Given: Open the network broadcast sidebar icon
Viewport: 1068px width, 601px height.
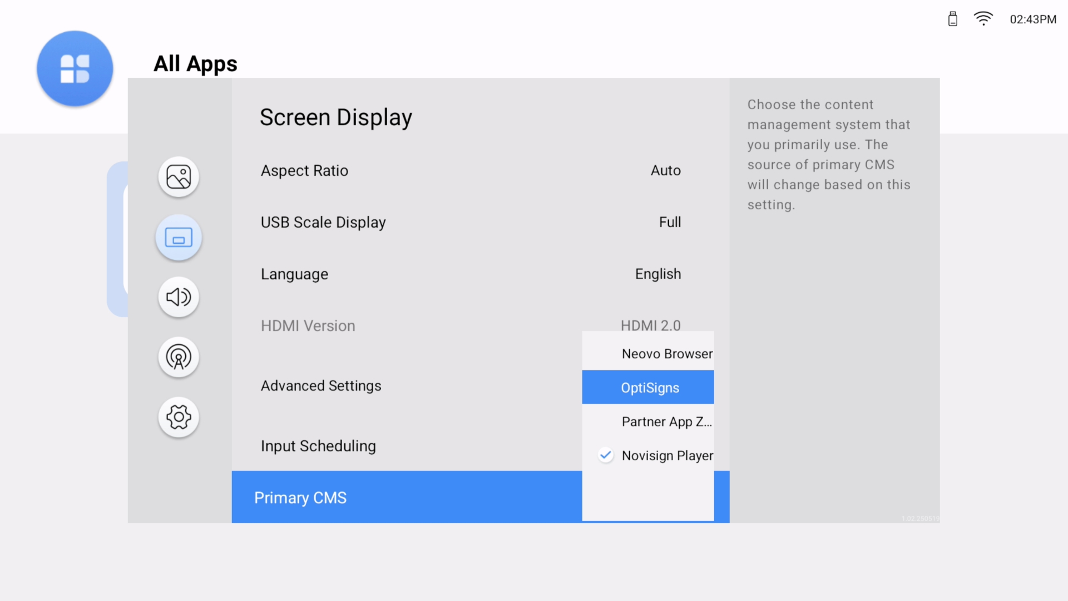Looking at the screenshot, I should point(179,357).
